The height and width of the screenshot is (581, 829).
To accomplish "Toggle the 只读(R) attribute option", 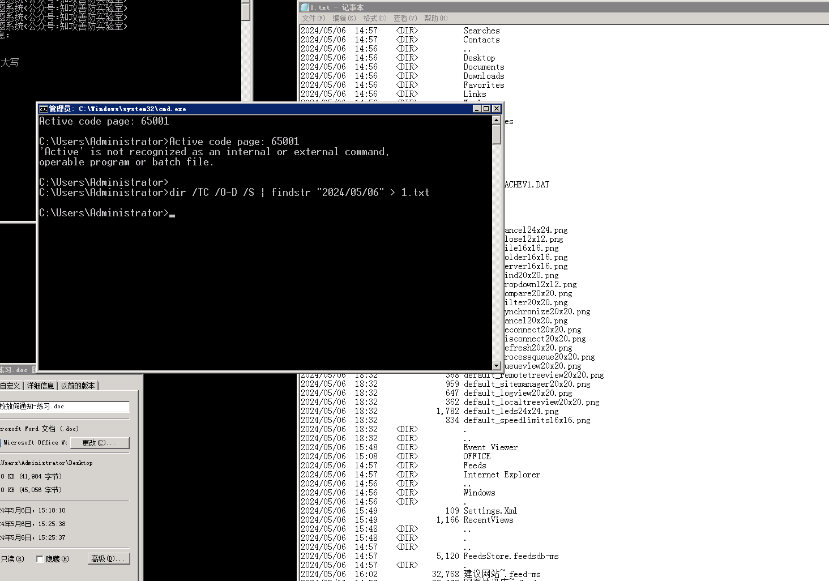I will 11,559.
